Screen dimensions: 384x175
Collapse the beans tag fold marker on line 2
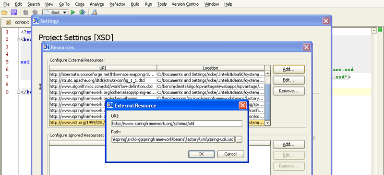click(18, 39)
